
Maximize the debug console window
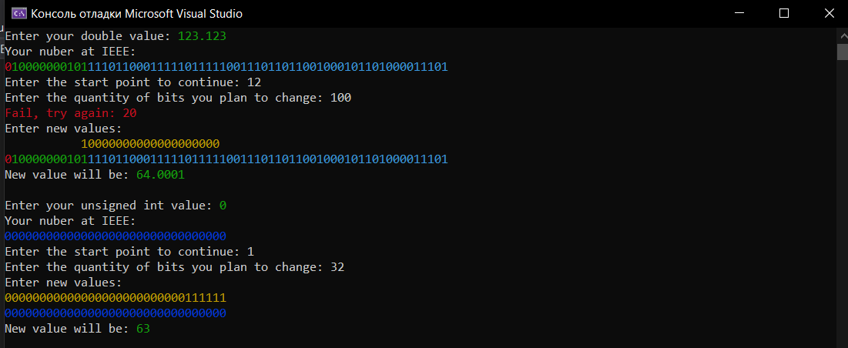click(x=783, y=14)
